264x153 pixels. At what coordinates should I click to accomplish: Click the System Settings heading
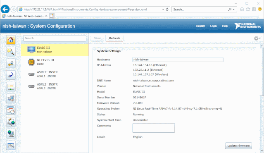point(109,51)
